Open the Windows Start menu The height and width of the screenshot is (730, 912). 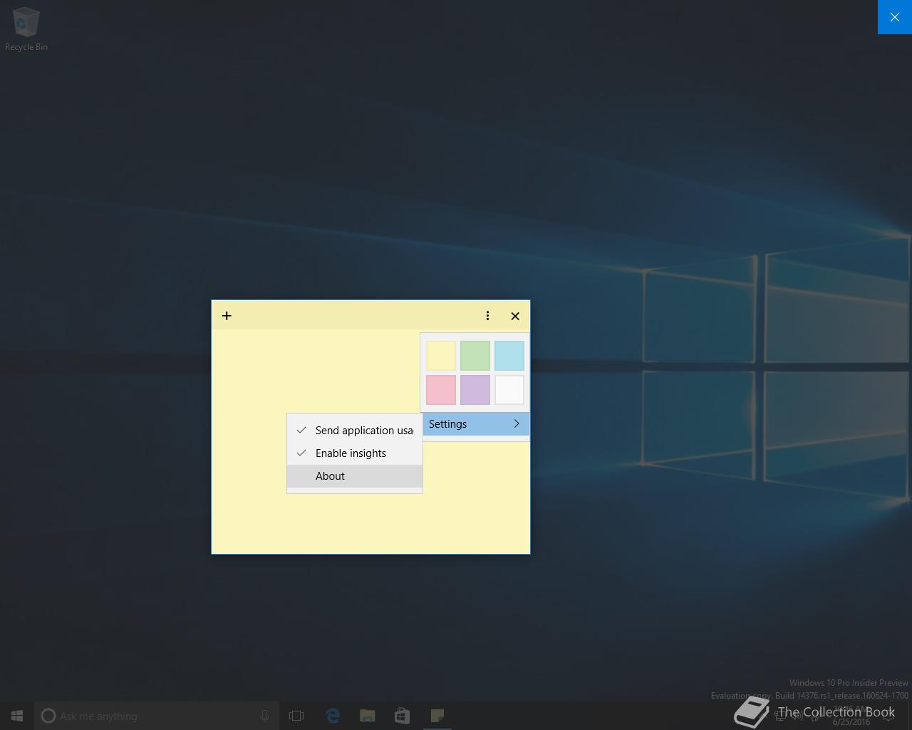(17, 716)
